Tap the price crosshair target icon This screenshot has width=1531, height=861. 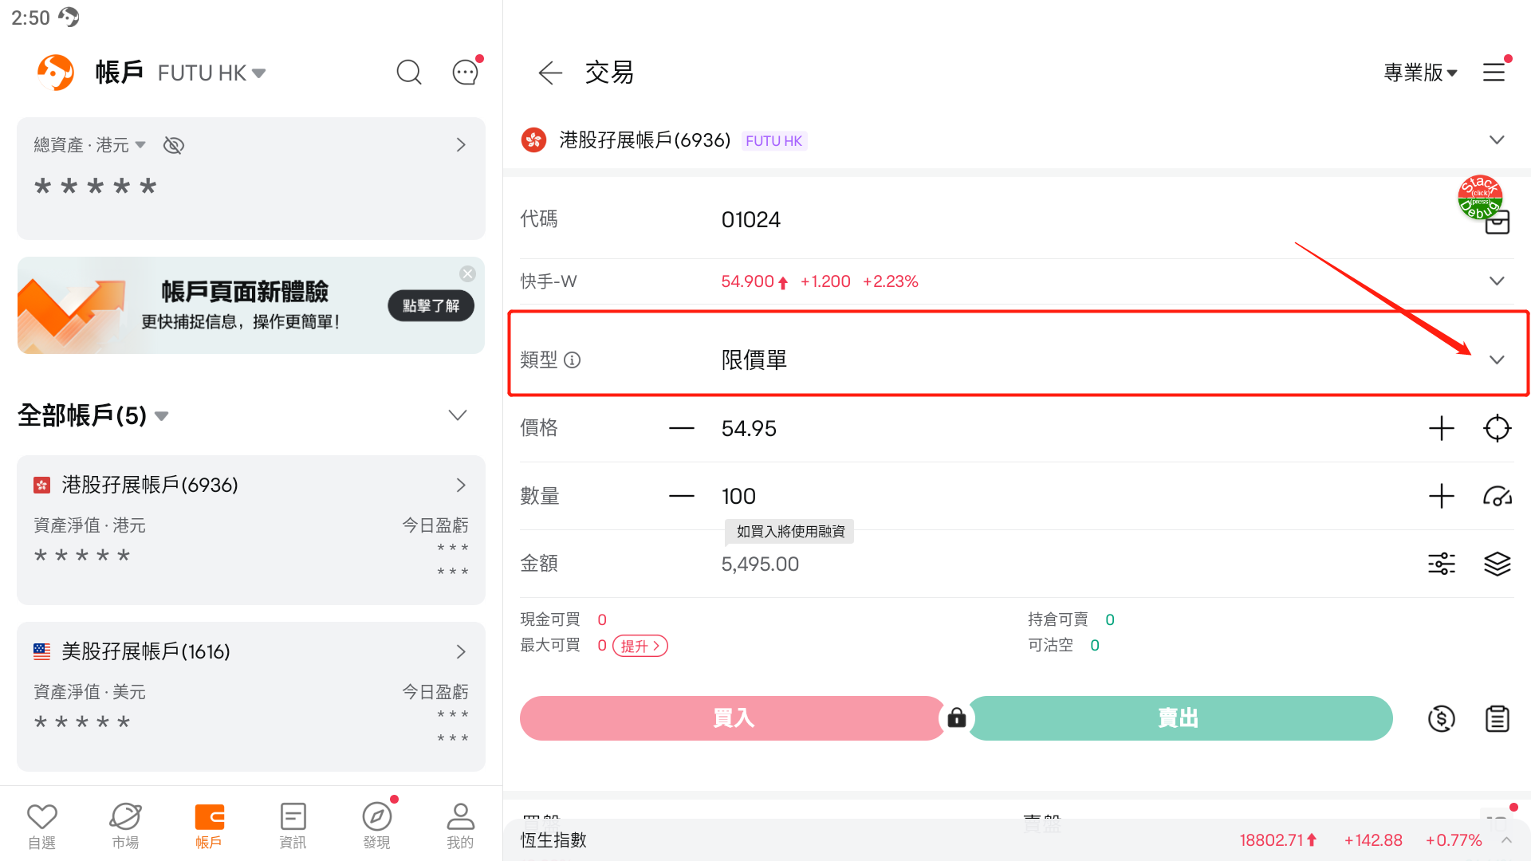click(1498, 429)
